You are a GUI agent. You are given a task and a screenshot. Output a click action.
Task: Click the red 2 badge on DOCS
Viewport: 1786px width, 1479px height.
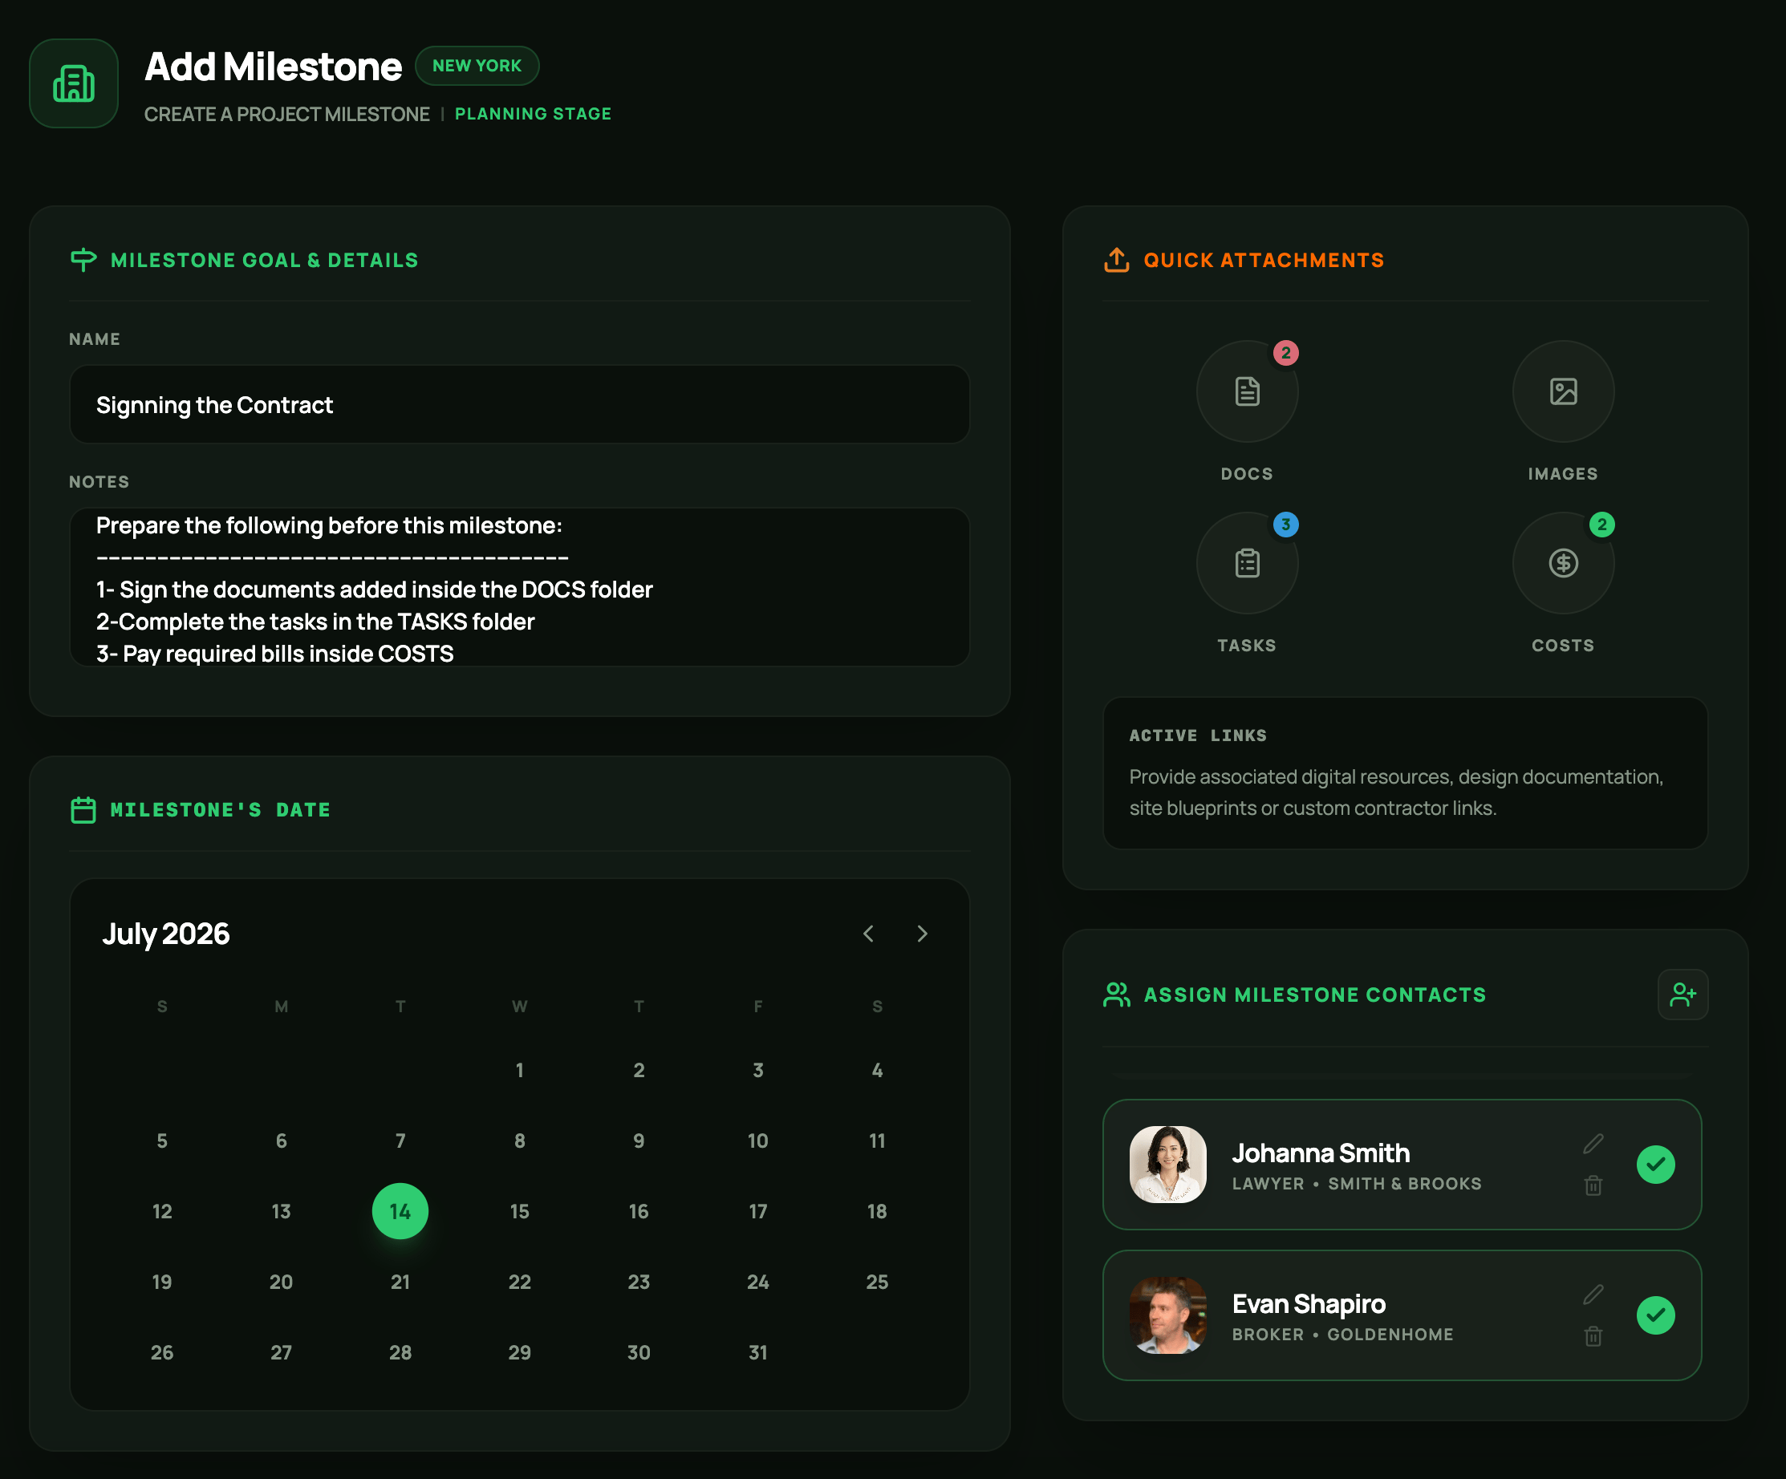coord(1286,353)
